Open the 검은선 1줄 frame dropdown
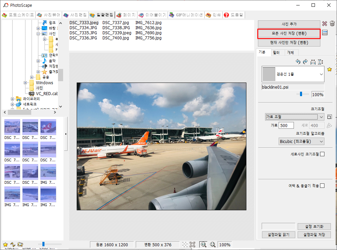 tap(293, 74)
